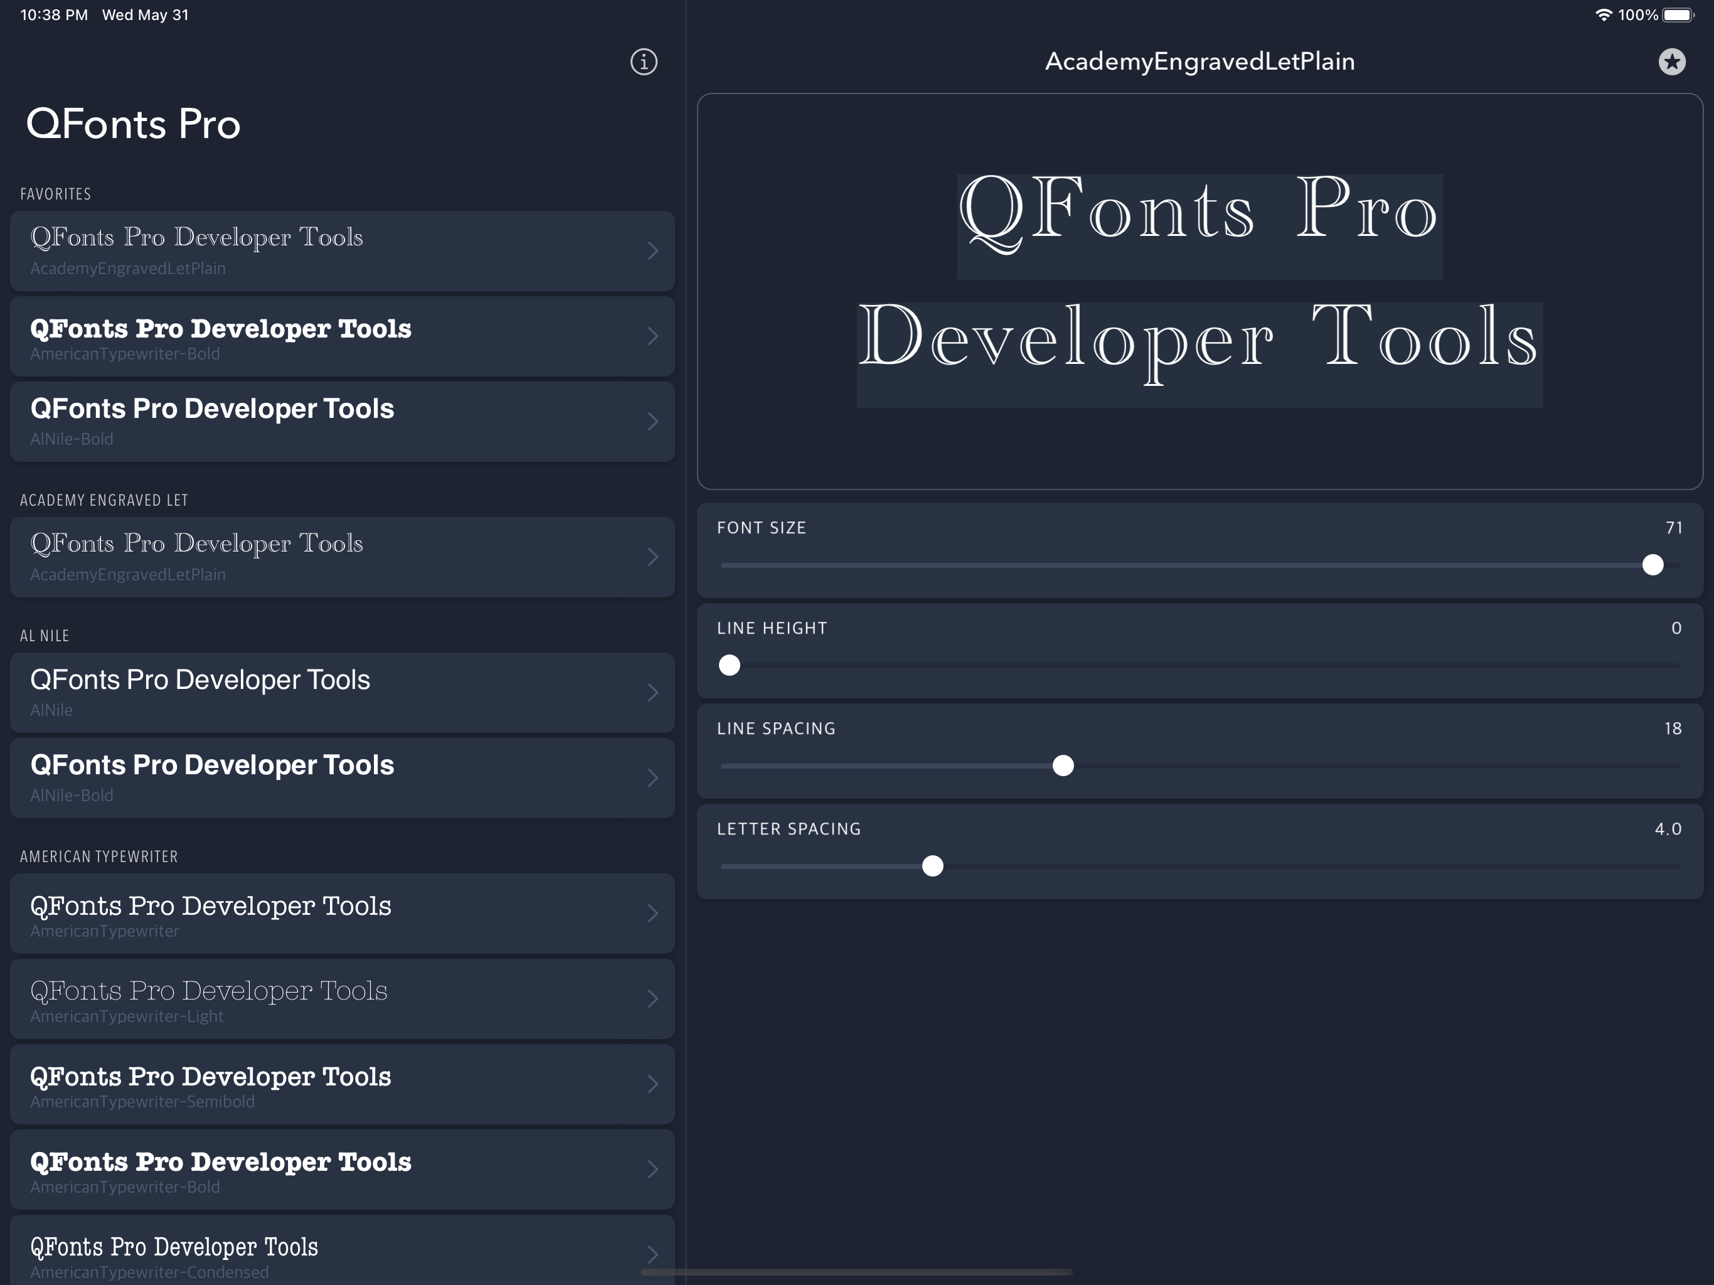Tap chevron on Academy Engraved Let section row
1714x1285 pixels.
point(652,557)
